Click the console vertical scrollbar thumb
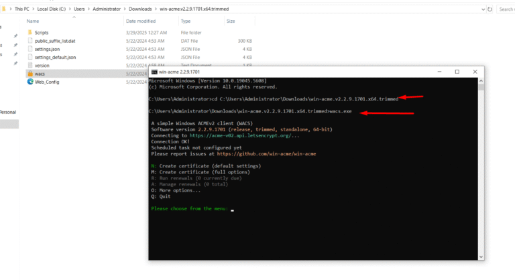The height and width of the screenshot is (280, 515). 481,87
